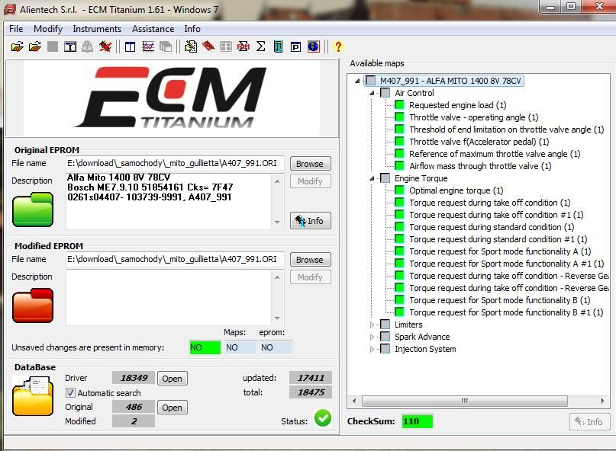Viewport: 616px width, 451px height.
Task: Select 'Throttle valve f(Accelerator pedal) (1)' map
Action: point(479,142)
